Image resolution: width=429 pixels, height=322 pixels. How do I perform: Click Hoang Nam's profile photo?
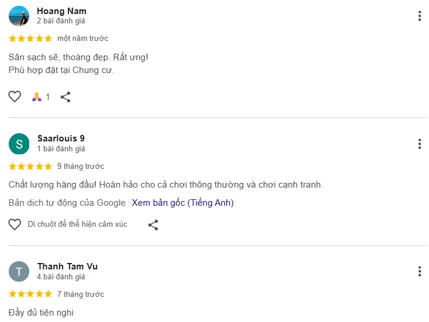tap(19, 16)
